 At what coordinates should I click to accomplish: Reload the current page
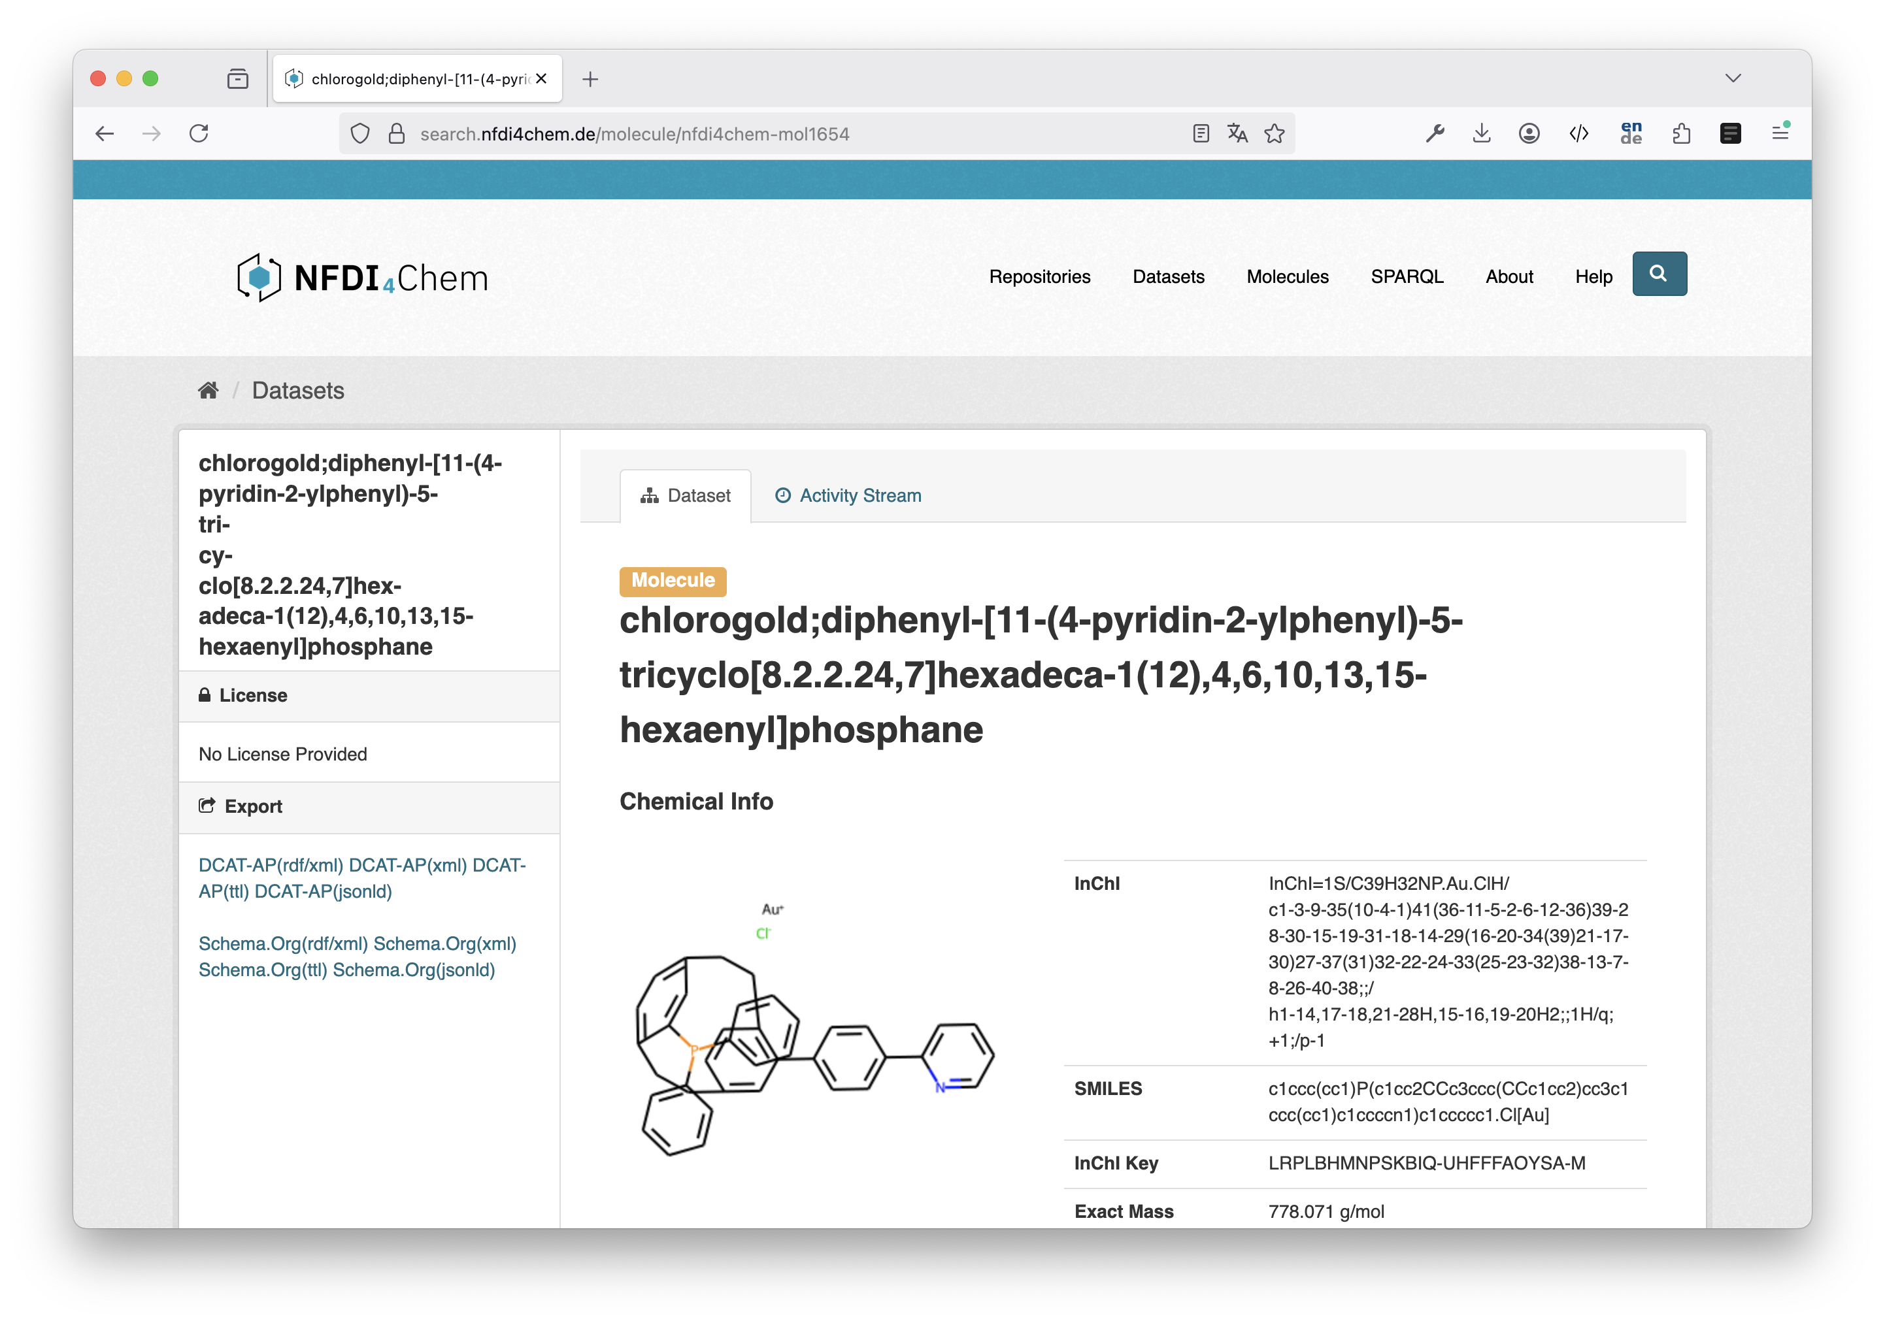click(199, 134)
